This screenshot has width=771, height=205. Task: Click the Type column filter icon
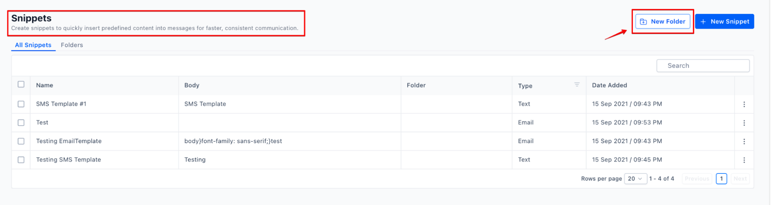pyautogui.click(x=577, y=84)
